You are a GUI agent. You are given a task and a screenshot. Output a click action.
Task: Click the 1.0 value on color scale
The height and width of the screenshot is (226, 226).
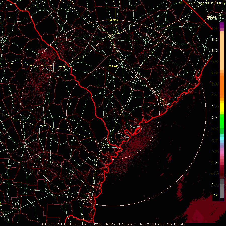point(215,151)
